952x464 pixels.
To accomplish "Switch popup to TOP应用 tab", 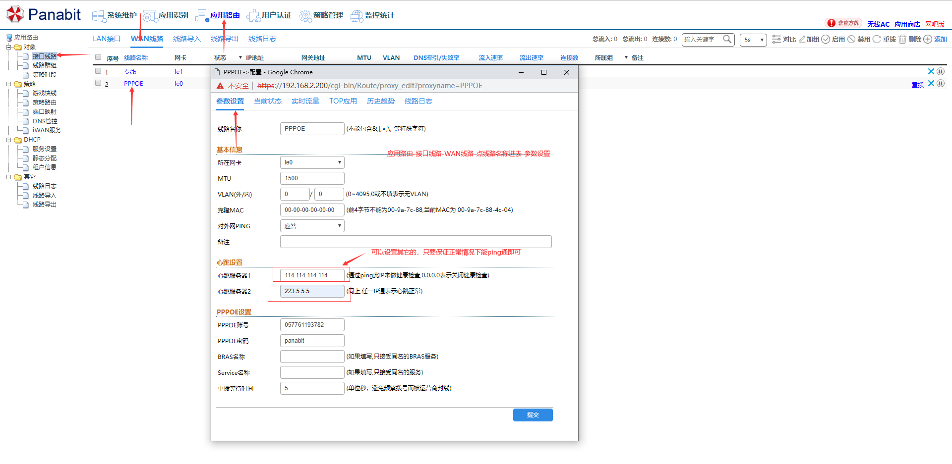I will [x=343, y=101].
